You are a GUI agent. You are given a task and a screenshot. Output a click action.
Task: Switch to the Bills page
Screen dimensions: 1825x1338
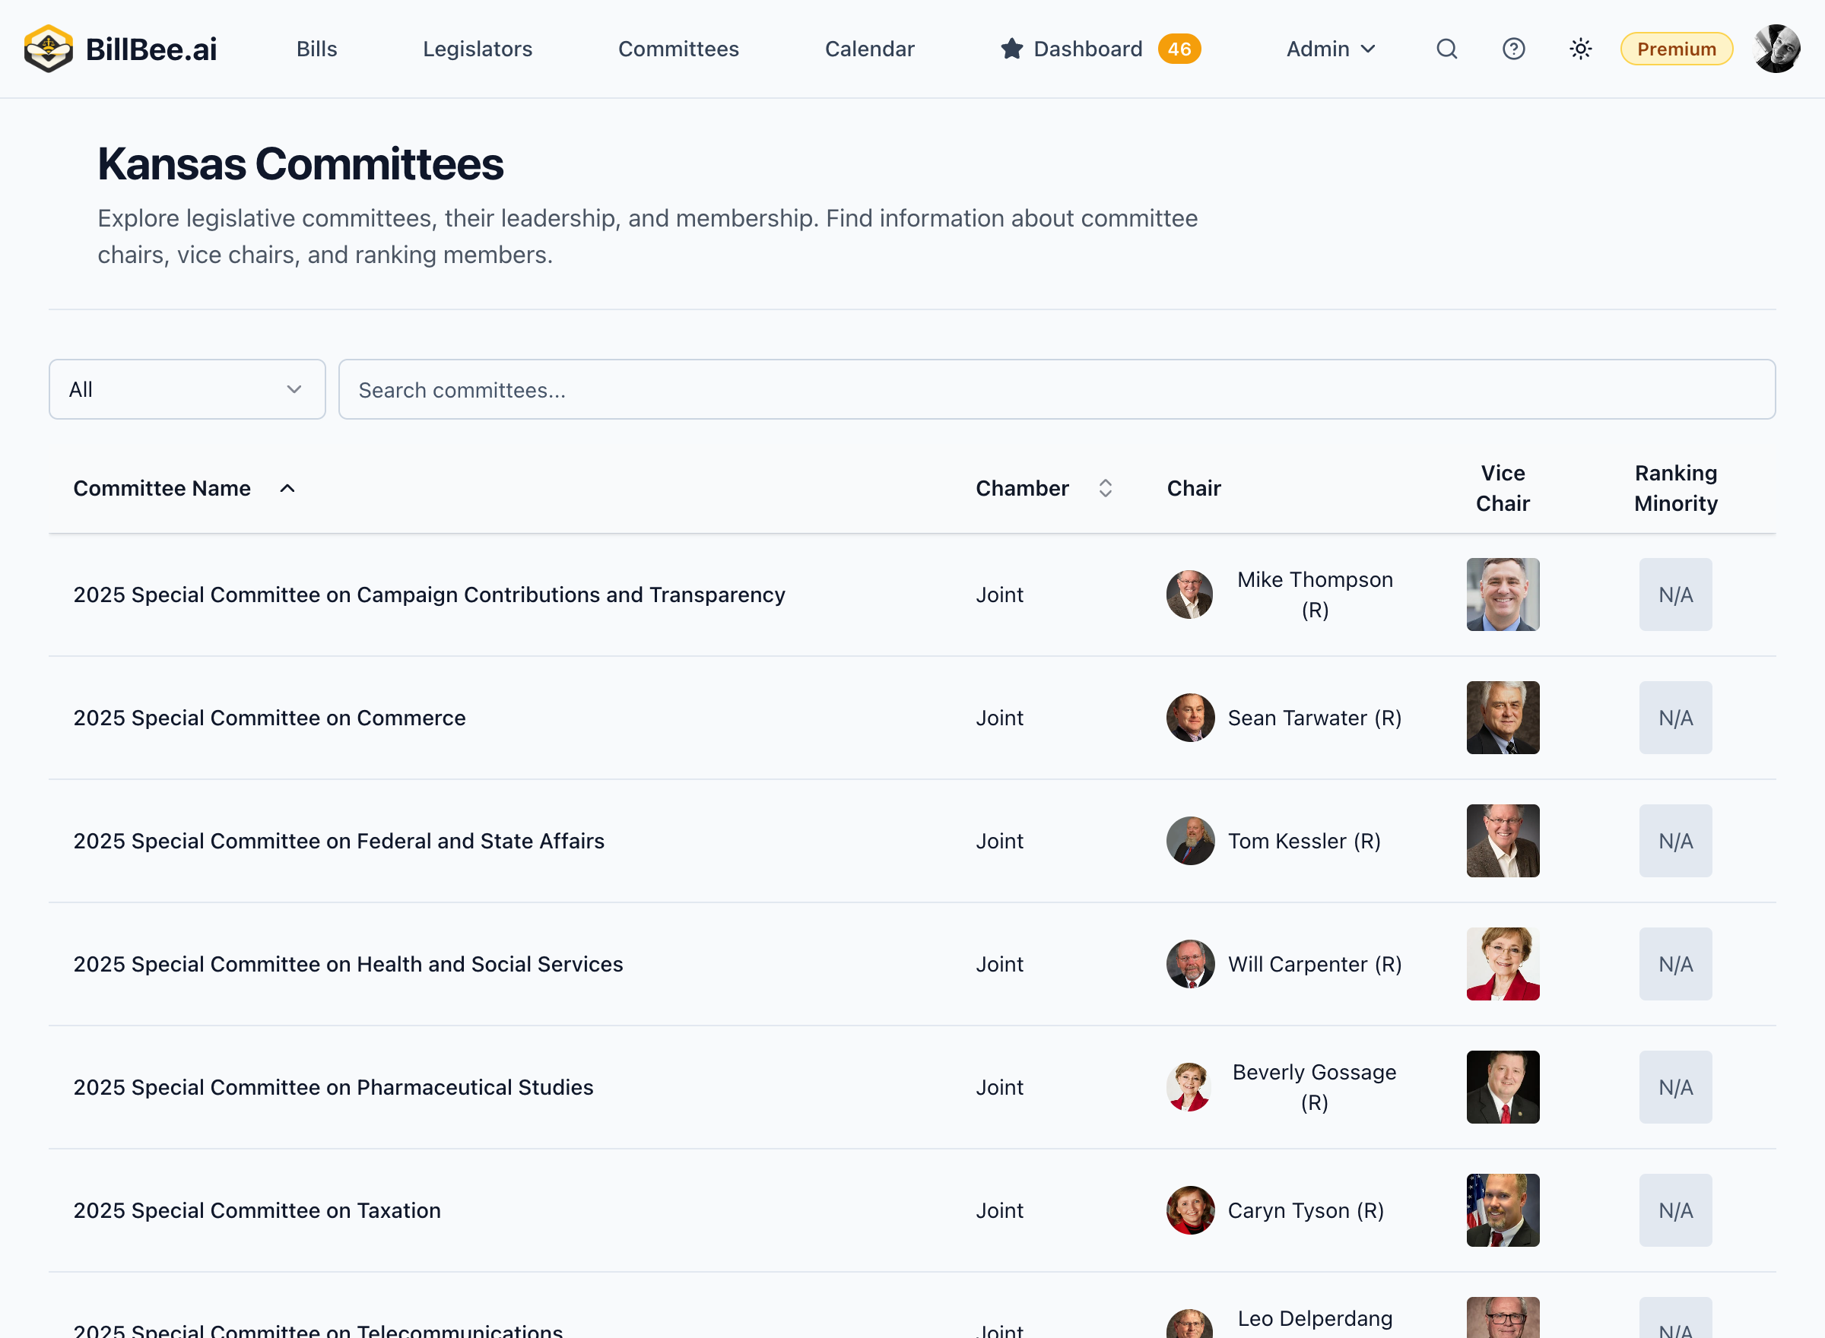tap(316, 49)
